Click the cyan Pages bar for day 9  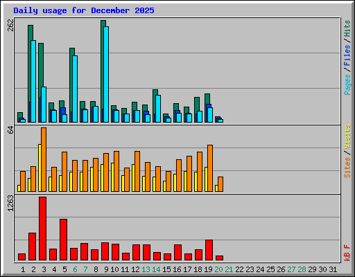[x=106, y=74]
